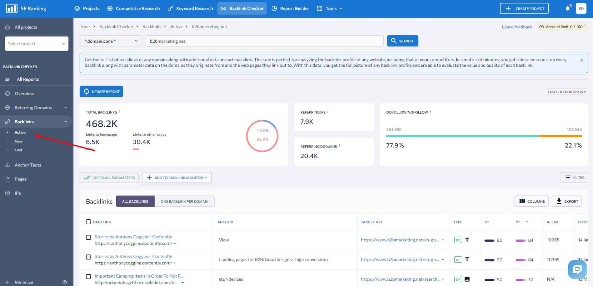Click the Dofollow/Nofollow info icon
Screen dimensions: 593x286
(431, 111)
